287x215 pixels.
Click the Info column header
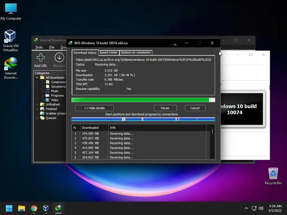tap(158, 128)
